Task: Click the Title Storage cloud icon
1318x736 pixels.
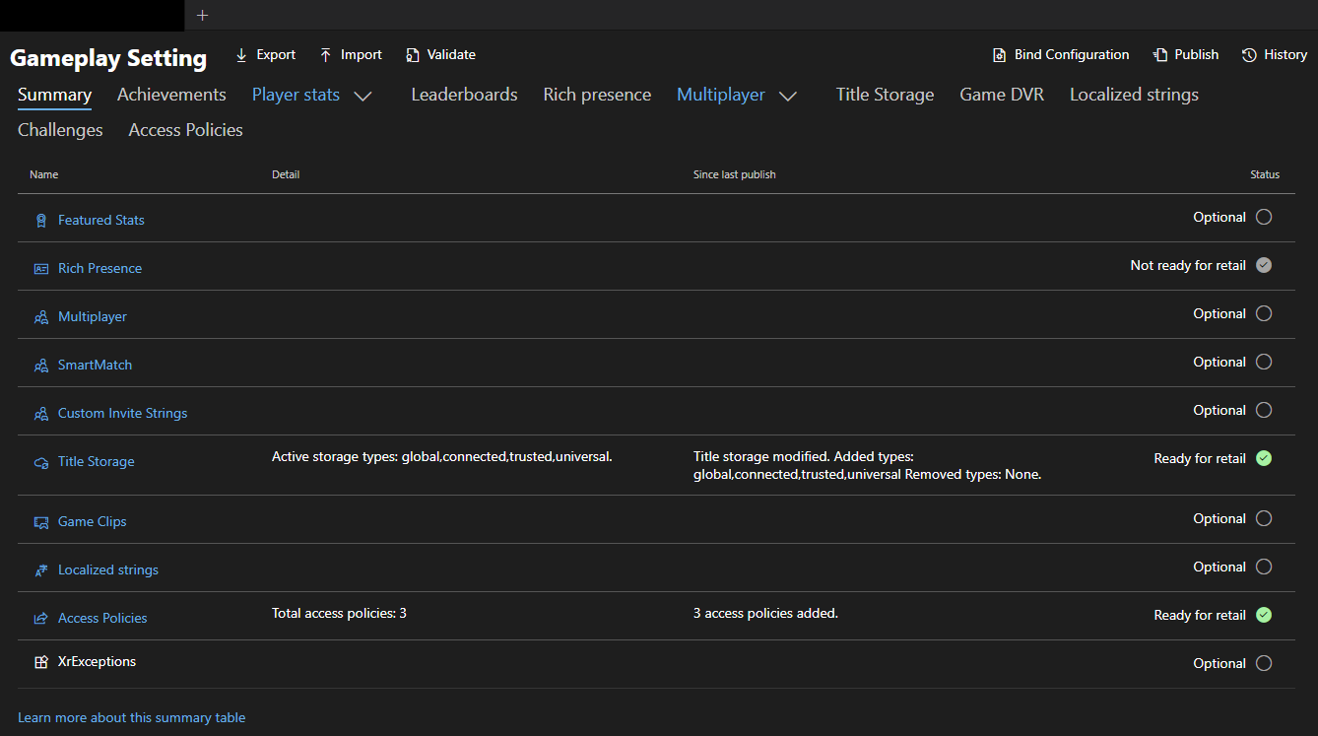Action: coord(39,461)
